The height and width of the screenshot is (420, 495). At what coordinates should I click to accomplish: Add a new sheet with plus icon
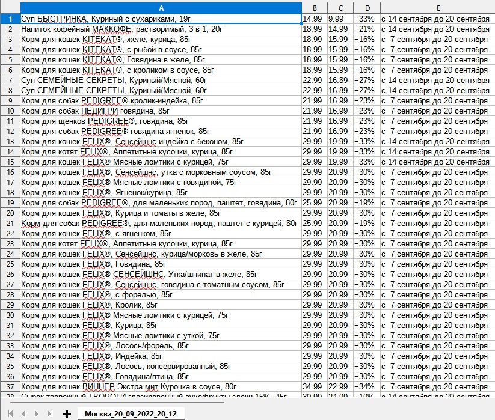click(67, 413)
